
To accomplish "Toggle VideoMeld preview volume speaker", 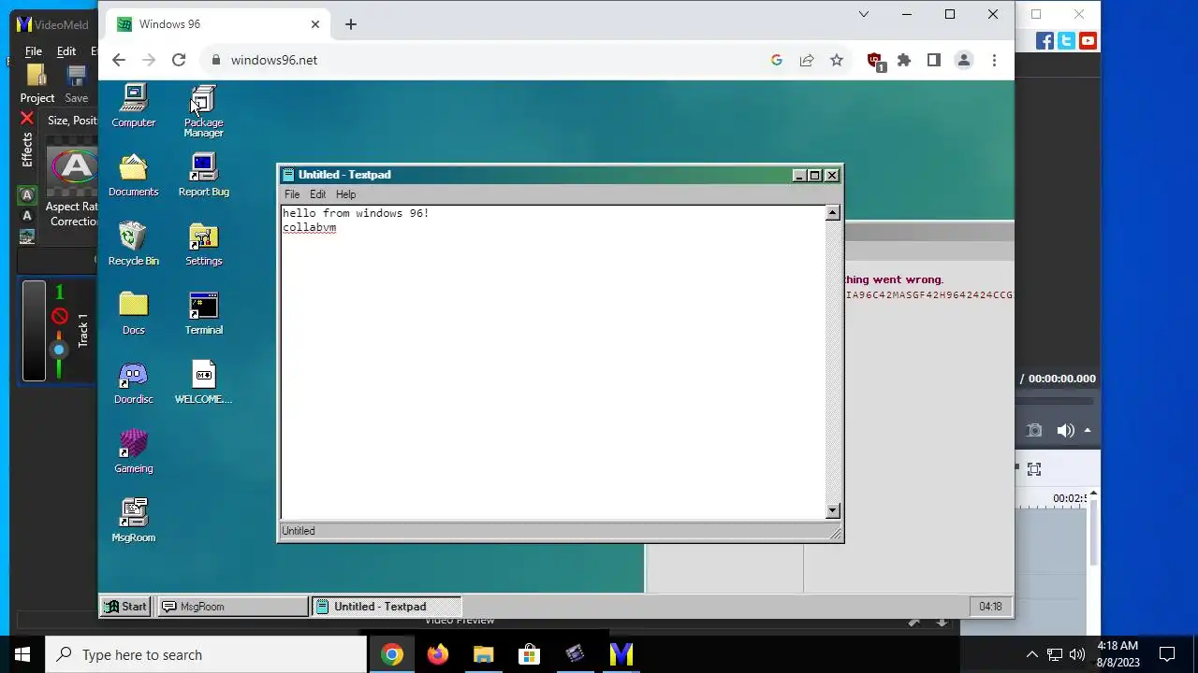I will pos(1065,430).
